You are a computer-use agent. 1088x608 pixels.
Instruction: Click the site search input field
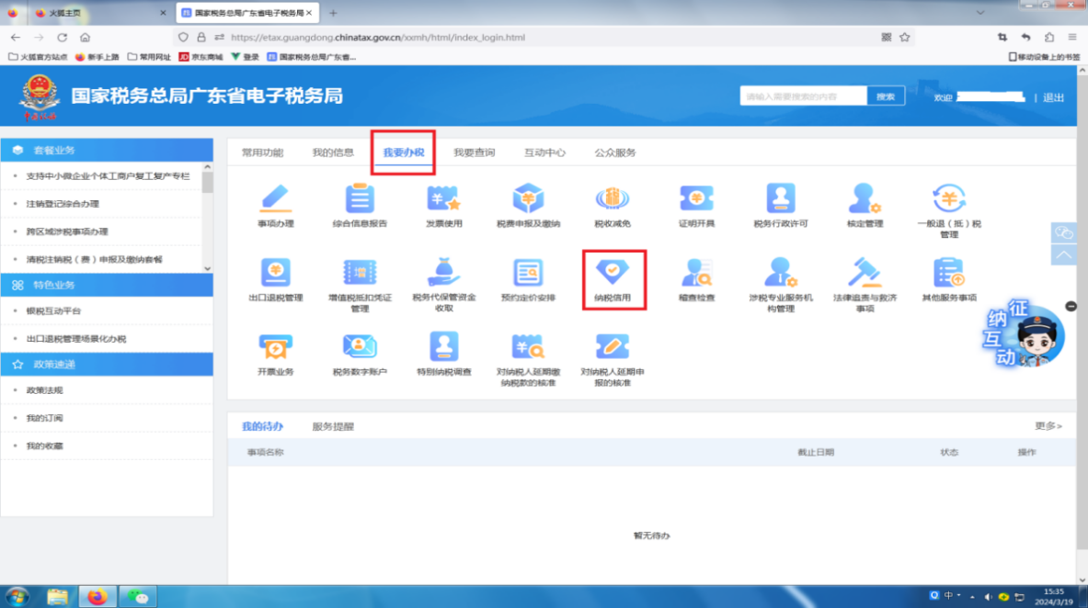click(803, 96)
